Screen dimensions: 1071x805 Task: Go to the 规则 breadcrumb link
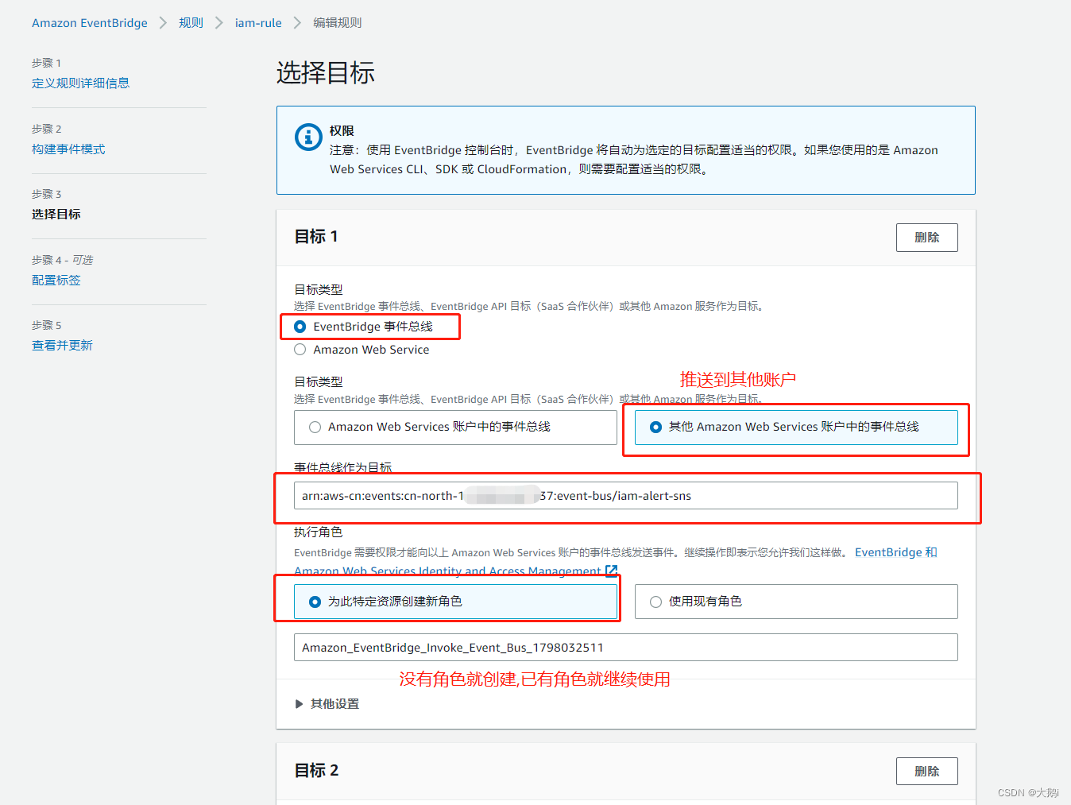pos(191,23)
